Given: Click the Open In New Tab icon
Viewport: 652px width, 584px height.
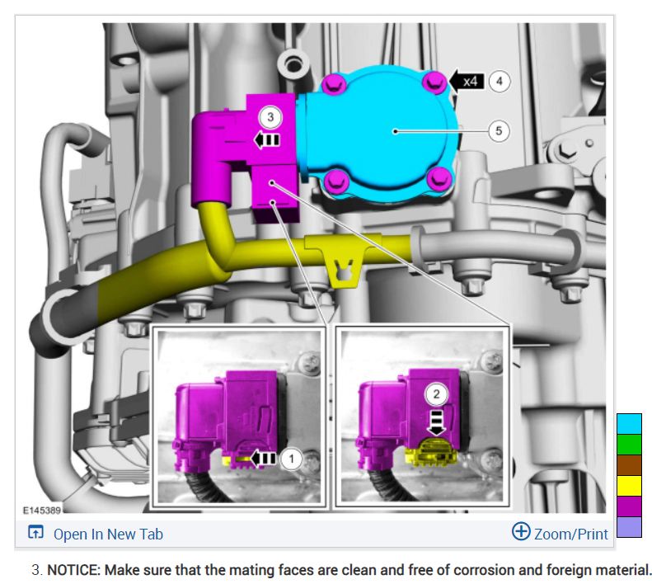Looking at the screenshot, I should (35, 532).
